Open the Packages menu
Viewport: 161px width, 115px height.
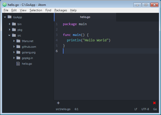(x=61, y=10)
